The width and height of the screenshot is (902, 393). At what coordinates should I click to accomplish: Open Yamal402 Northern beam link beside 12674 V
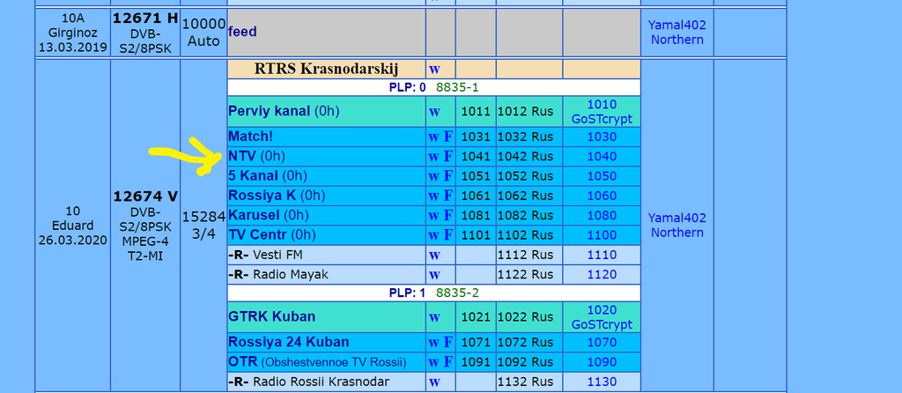pyautogui.click(x=676, y=225)
